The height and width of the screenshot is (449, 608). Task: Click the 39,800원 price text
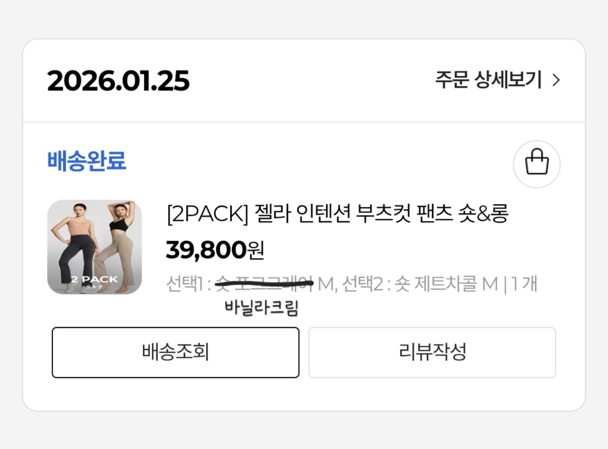coord(215,250)
